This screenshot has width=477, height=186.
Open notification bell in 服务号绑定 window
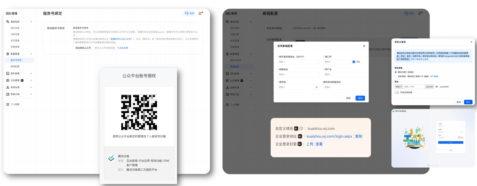(x=200, y=13)
